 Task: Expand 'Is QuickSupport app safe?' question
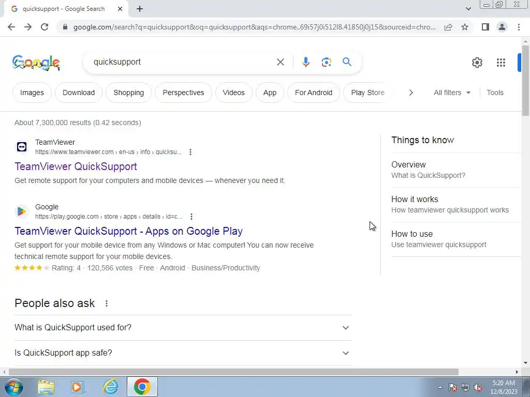(x=183, y=353)
